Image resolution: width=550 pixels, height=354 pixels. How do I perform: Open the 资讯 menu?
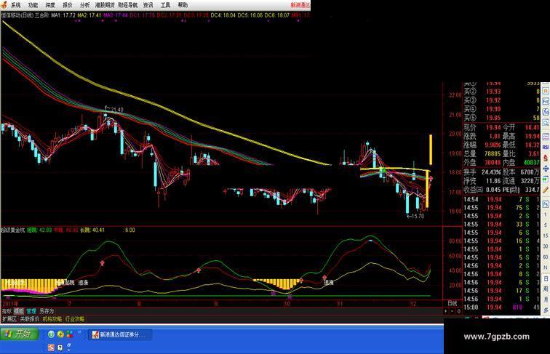148,5
